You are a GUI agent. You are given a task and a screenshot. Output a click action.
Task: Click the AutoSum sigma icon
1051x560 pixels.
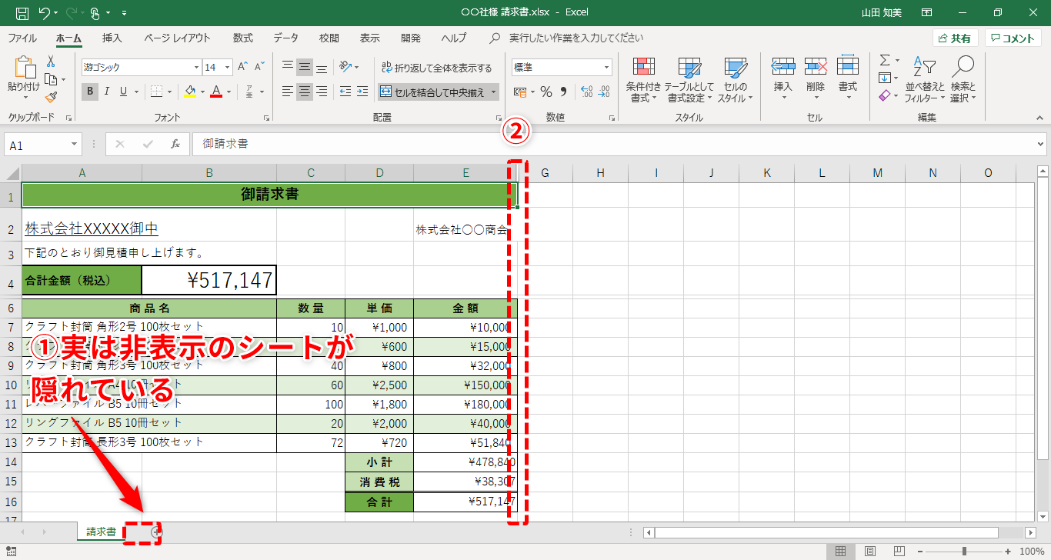885,60
